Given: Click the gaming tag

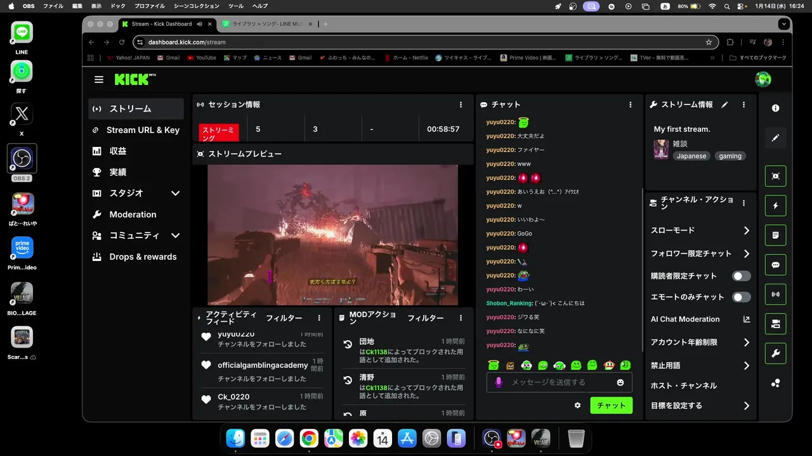Looking at the screenshot, I should 730,156.
